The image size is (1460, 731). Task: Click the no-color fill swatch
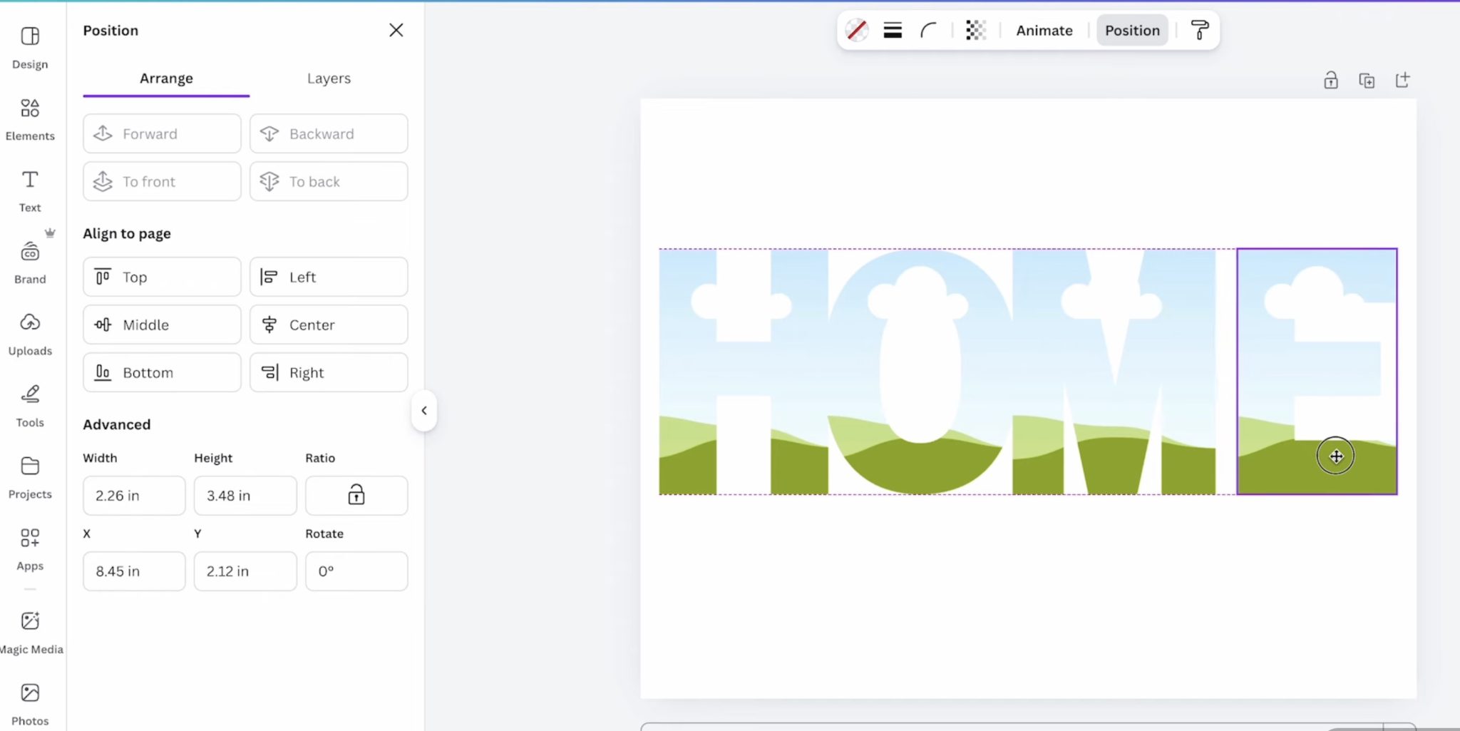click(x=856, y=30)
